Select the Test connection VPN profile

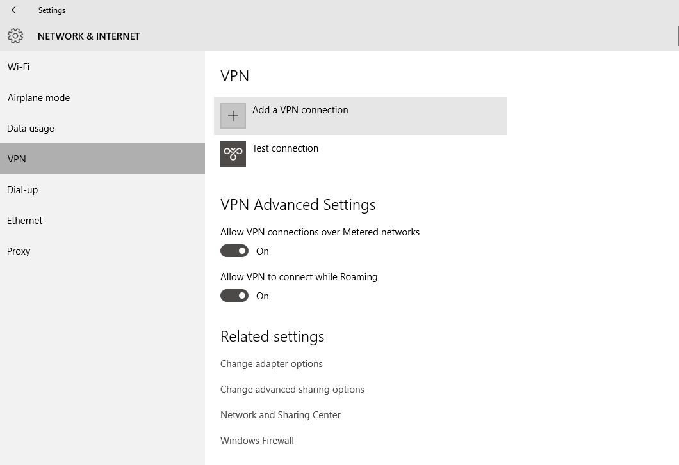[x=285, y=148]
